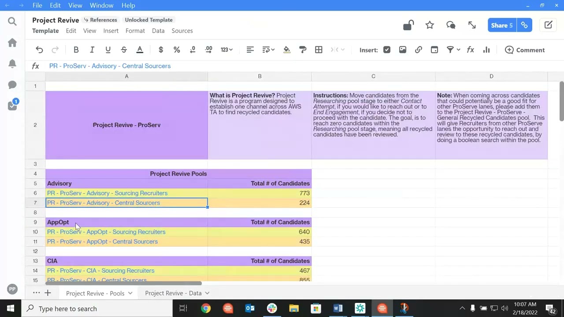The width and height of the screenshot is (564, 317).
Task: Toggle the expand view arrows icon
Action: [x=472, y=25]
